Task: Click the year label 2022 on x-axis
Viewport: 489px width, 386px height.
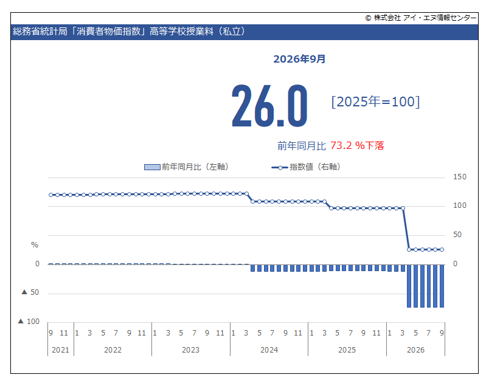Action: click(113, 350)
